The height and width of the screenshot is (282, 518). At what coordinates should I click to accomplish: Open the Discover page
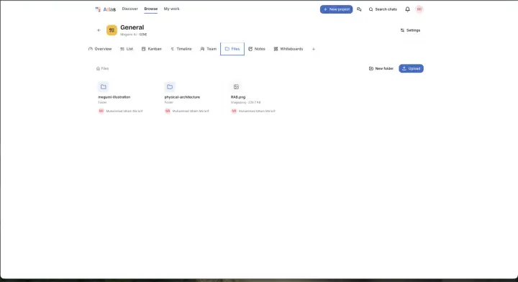coord(129,9)
